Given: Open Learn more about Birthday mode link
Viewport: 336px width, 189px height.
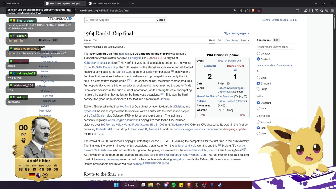Looking at the screenshot, I should [275, 65].
